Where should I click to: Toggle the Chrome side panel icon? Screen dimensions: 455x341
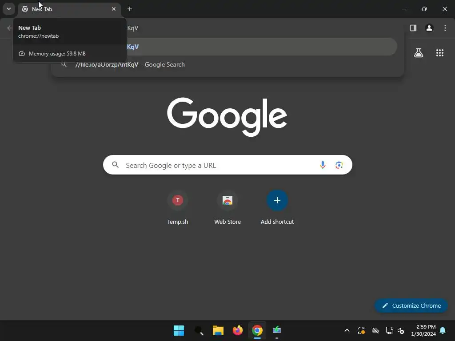[x=413, y=28]
